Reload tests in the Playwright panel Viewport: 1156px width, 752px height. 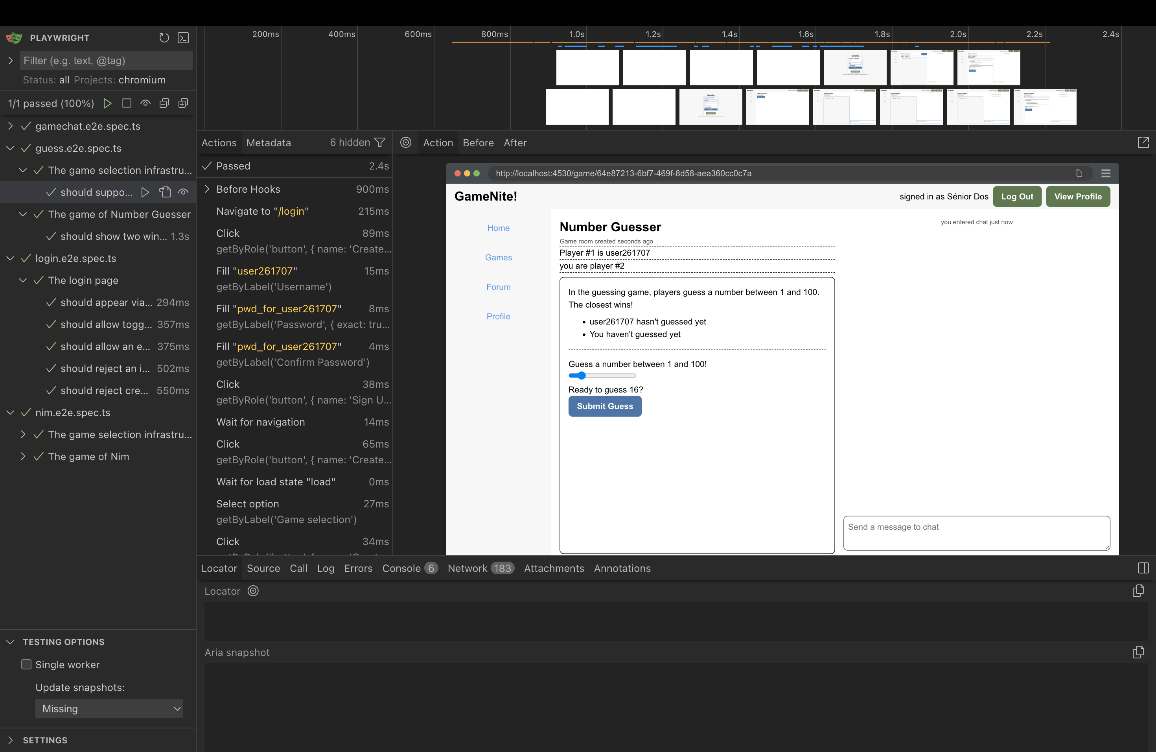(164, 37)
